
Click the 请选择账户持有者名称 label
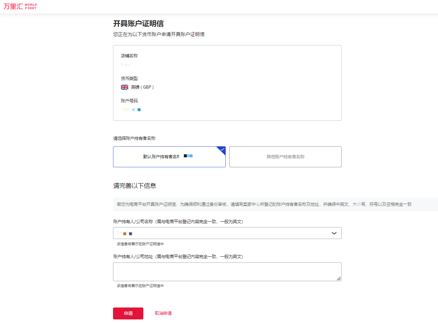pos(134,138)
